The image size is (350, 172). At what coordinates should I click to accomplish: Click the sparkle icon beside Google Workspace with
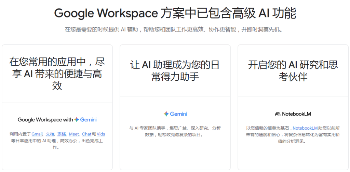[x=77, y=120]
